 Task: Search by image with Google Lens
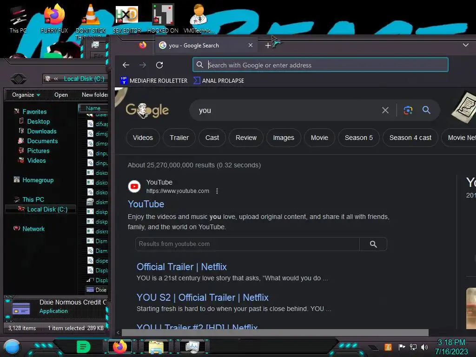click(408, 110)
